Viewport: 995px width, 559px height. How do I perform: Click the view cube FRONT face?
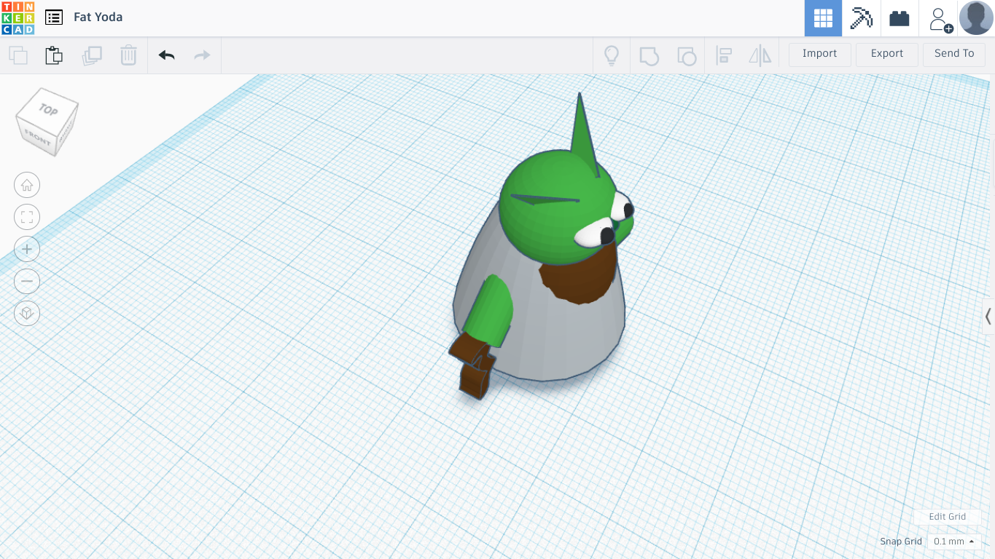(37, 137)
